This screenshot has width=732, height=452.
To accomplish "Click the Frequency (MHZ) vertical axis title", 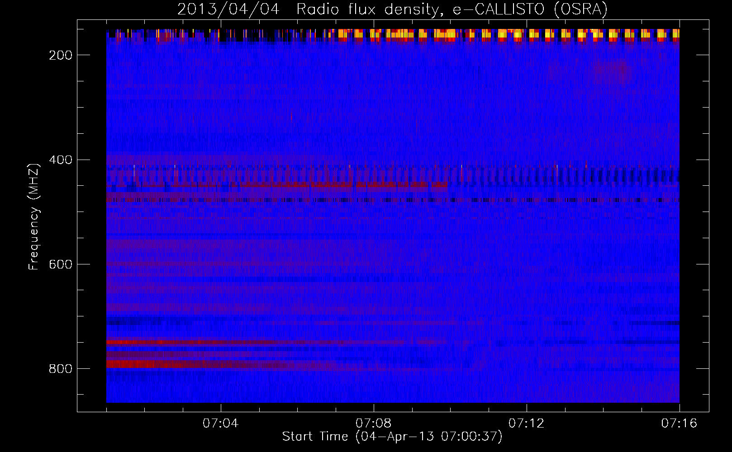I will point(34,217).
